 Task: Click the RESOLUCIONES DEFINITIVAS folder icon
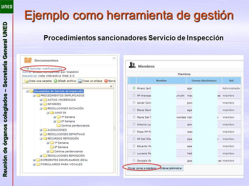click(45, 134)
